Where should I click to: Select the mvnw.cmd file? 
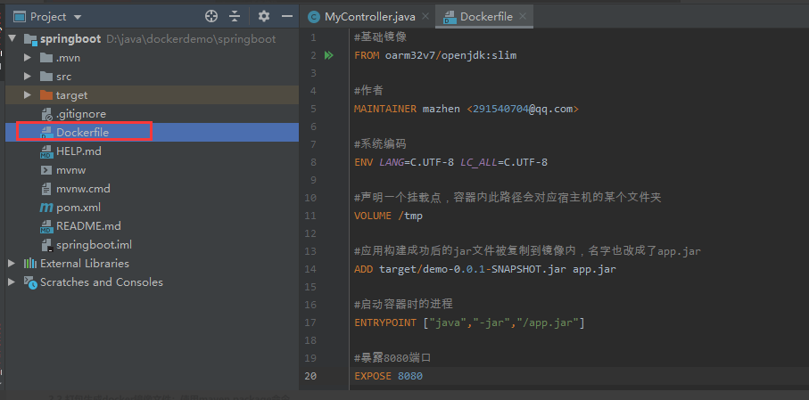tap(83, 189)
